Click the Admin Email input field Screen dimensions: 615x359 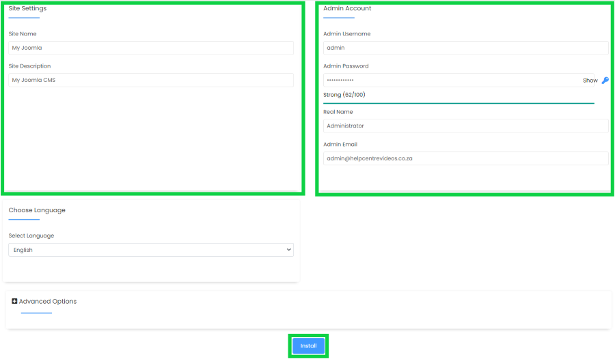[465, 158]
